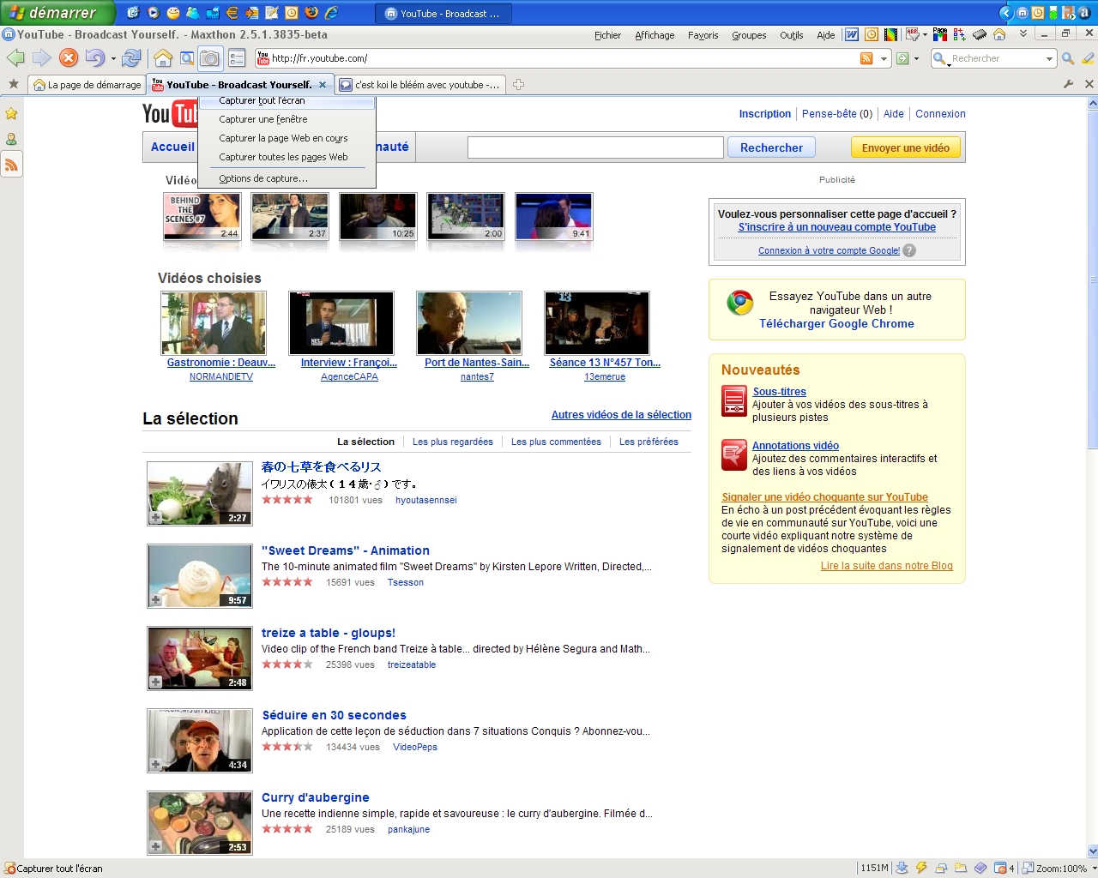Click the highlighter pen icon

click(1088, 58)
